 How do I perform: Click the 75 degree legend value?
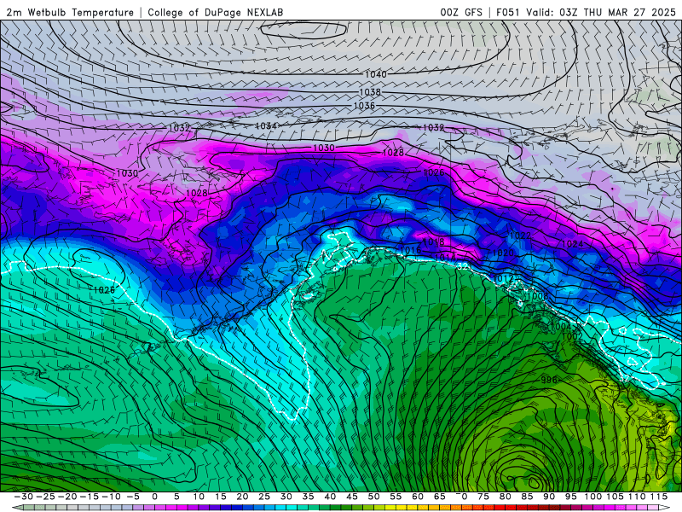(x=483, y=497)
